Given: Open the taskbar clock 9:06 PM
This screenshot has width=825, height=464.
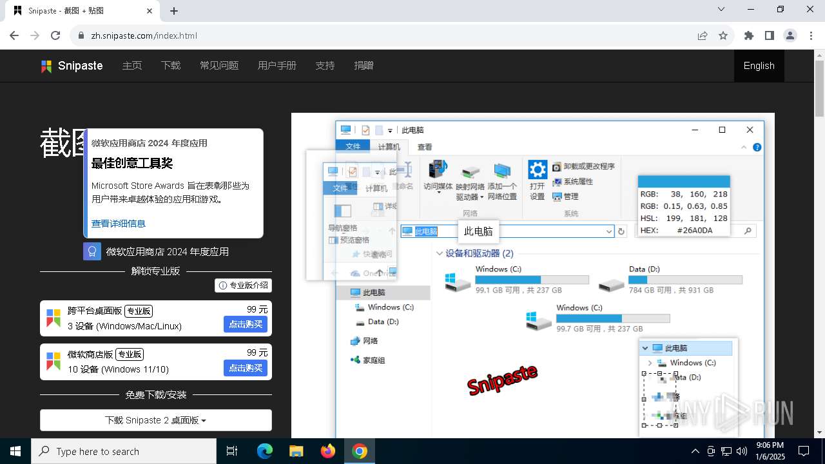Looking at the screenshot, I should [770, 451].
